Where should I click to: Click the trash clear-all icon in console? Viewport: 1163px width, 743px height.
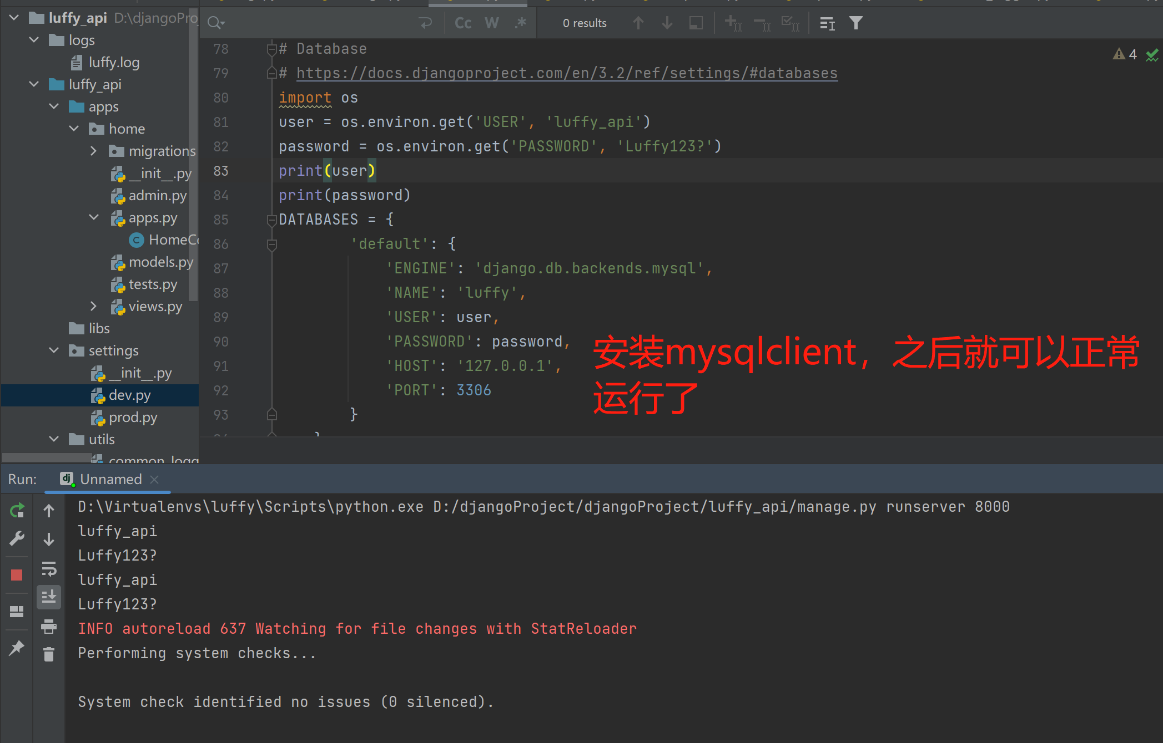coord(49,654)
